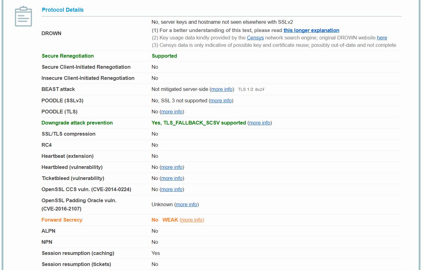The image size is (423, 270).
Task: Click the 'TLS 1.0: 0x2f' cipher text
Action: pos(251,89)
